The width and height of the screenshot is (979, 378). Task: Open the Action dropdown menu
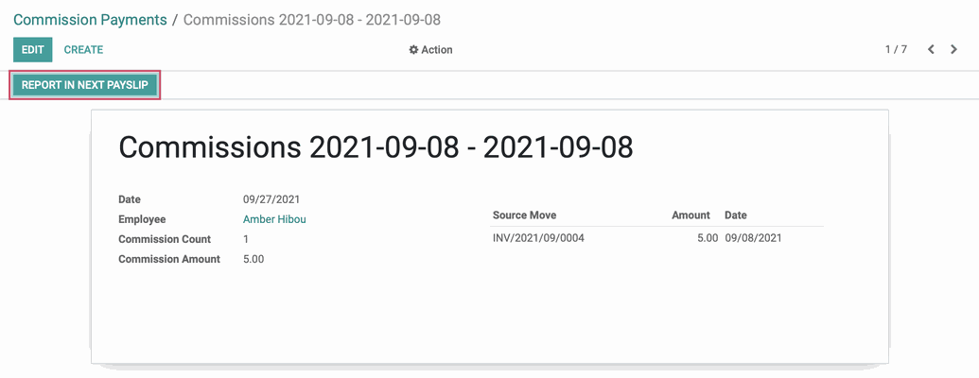pos(430,50)
